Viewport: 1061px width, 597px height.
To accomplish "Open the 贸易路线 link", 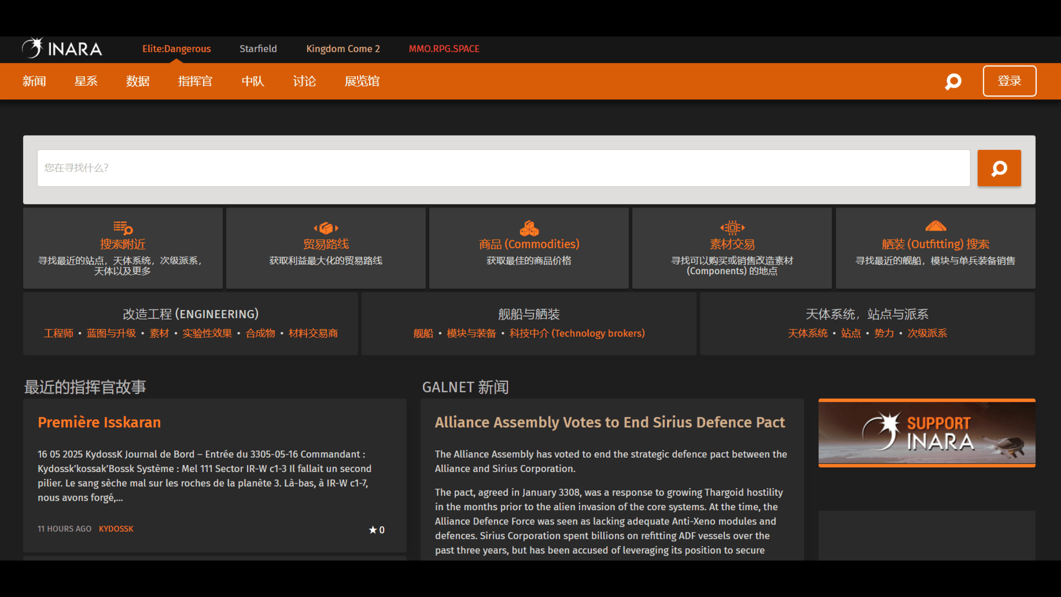I will tap(326, 244).
